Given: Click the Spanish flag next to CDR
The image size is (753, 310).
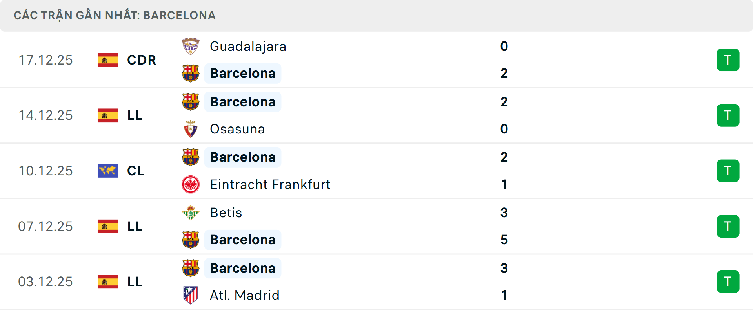Looking at the screenshot, I should (107, 60).
